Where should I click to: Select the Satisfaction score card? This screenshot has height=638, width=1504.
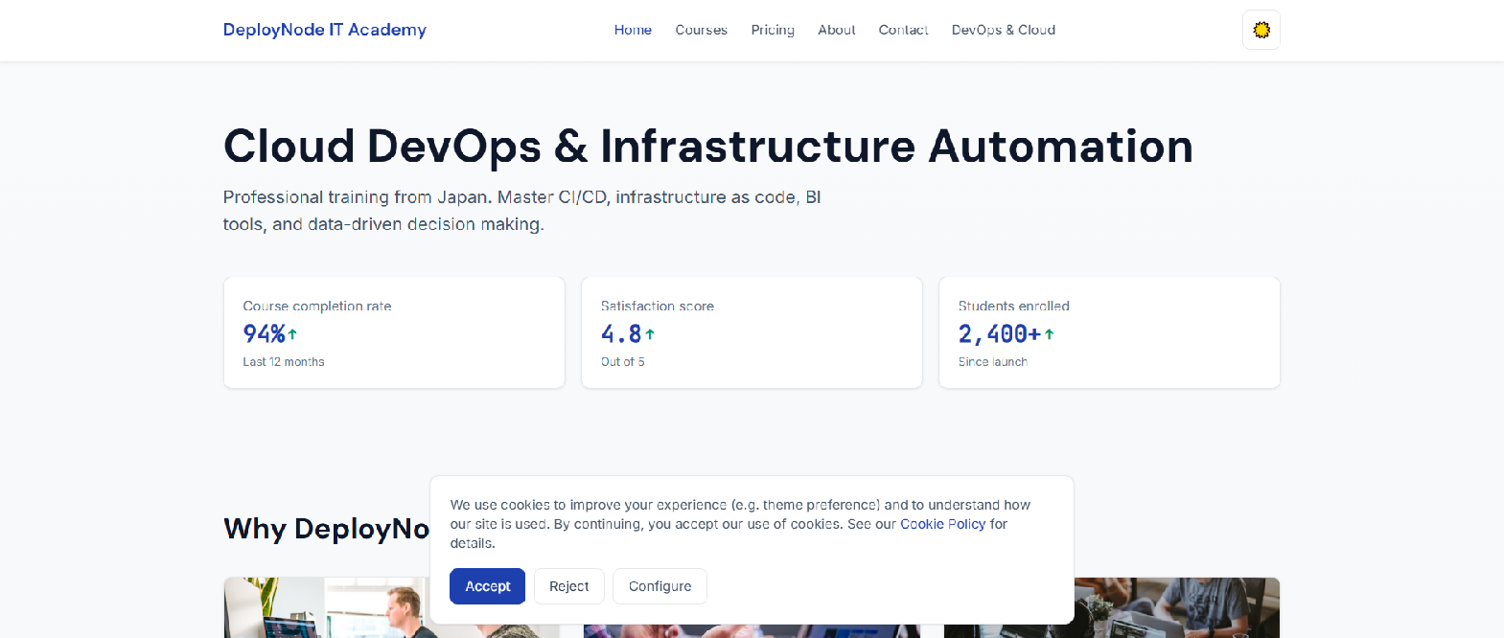click(x=752, y=332)
